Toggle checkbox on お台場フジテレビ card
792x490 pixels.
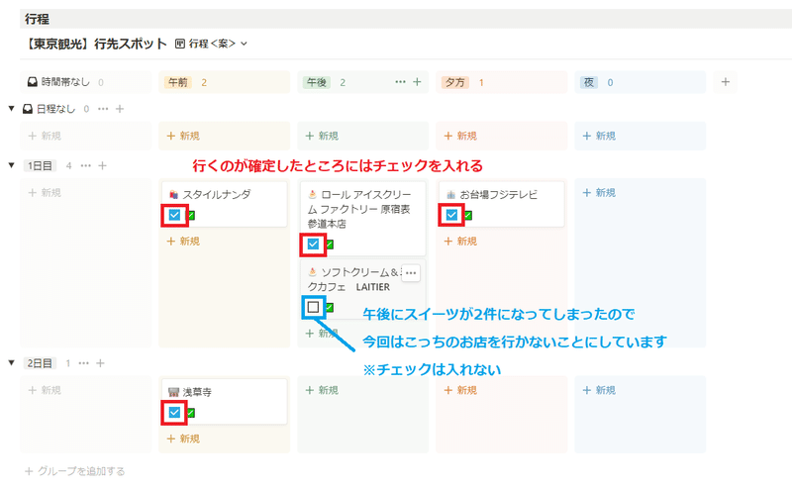coord(451,215)
